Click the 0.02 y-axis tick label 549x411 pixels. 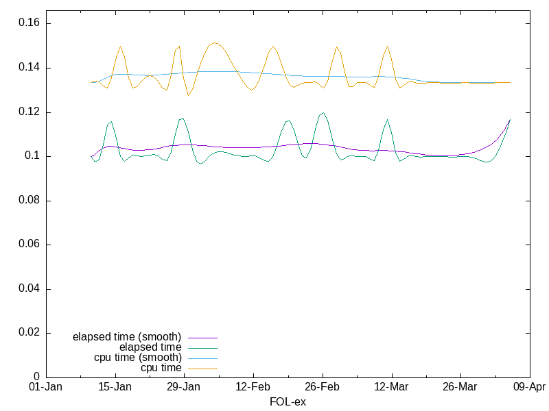pyautogui.click(x=30, y=333)
